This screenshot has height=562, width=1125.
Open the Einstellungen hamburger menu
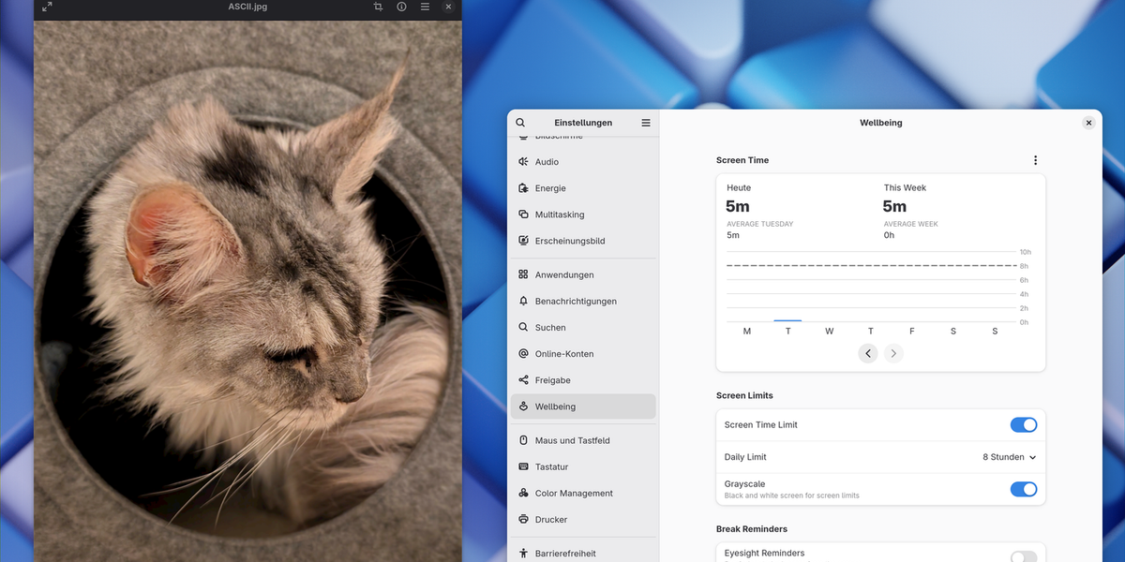pos(646,123)
